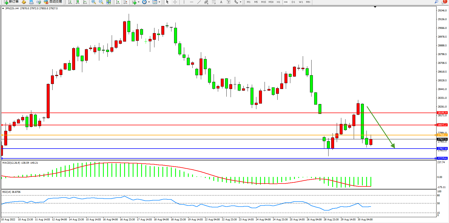Toggle the AutoTrading (自动交易) button
Viewport: 449px width, 223px height.
point(53,2)
